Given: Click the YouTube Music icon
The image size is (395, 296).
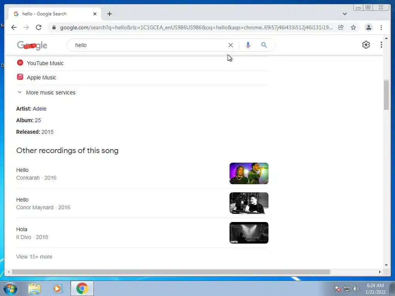Looking at the screenshot, I should pyautogui.click(x=20, y=62).
